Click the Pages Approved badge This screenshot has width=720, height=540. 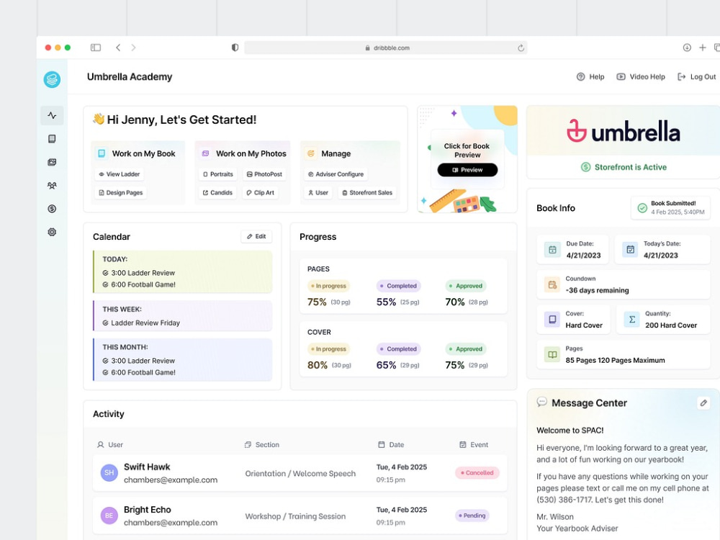point(466,286)
